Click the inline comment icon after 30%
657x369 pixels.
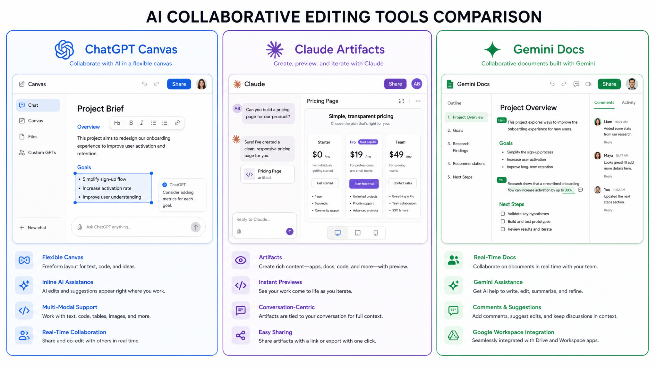pos(580,190)
